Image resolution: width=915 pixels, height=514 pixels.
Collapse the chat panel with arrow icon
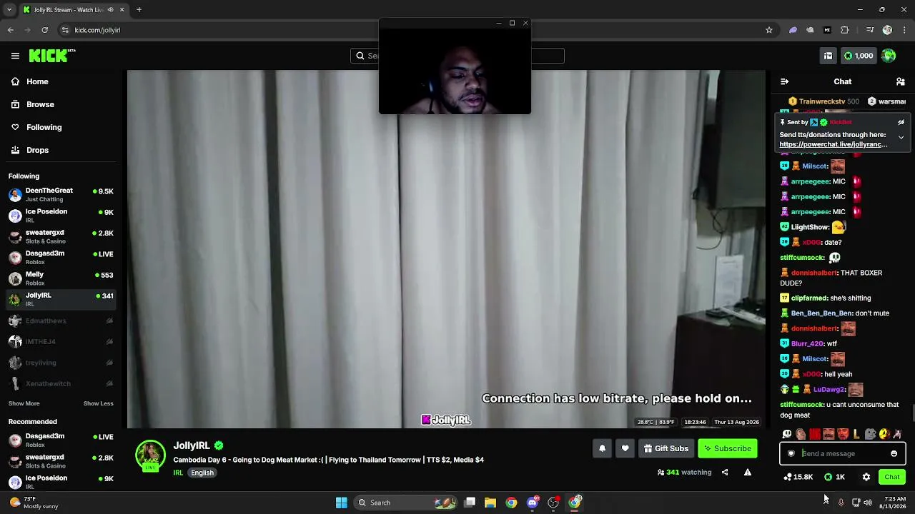tap(784, 81)
